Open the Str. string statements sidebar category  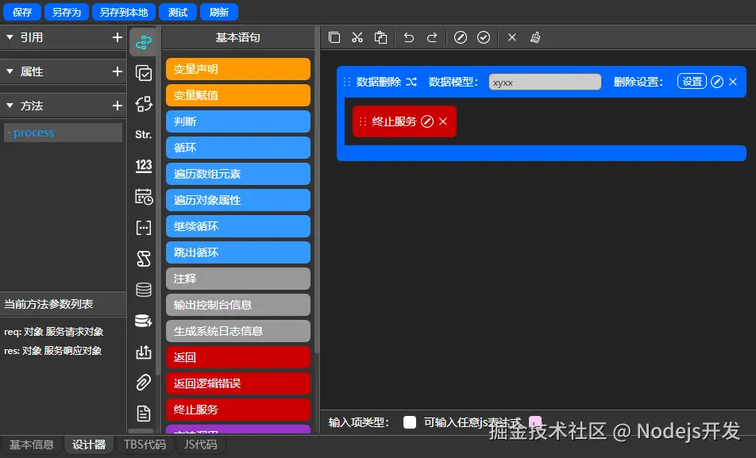[144, 134]
